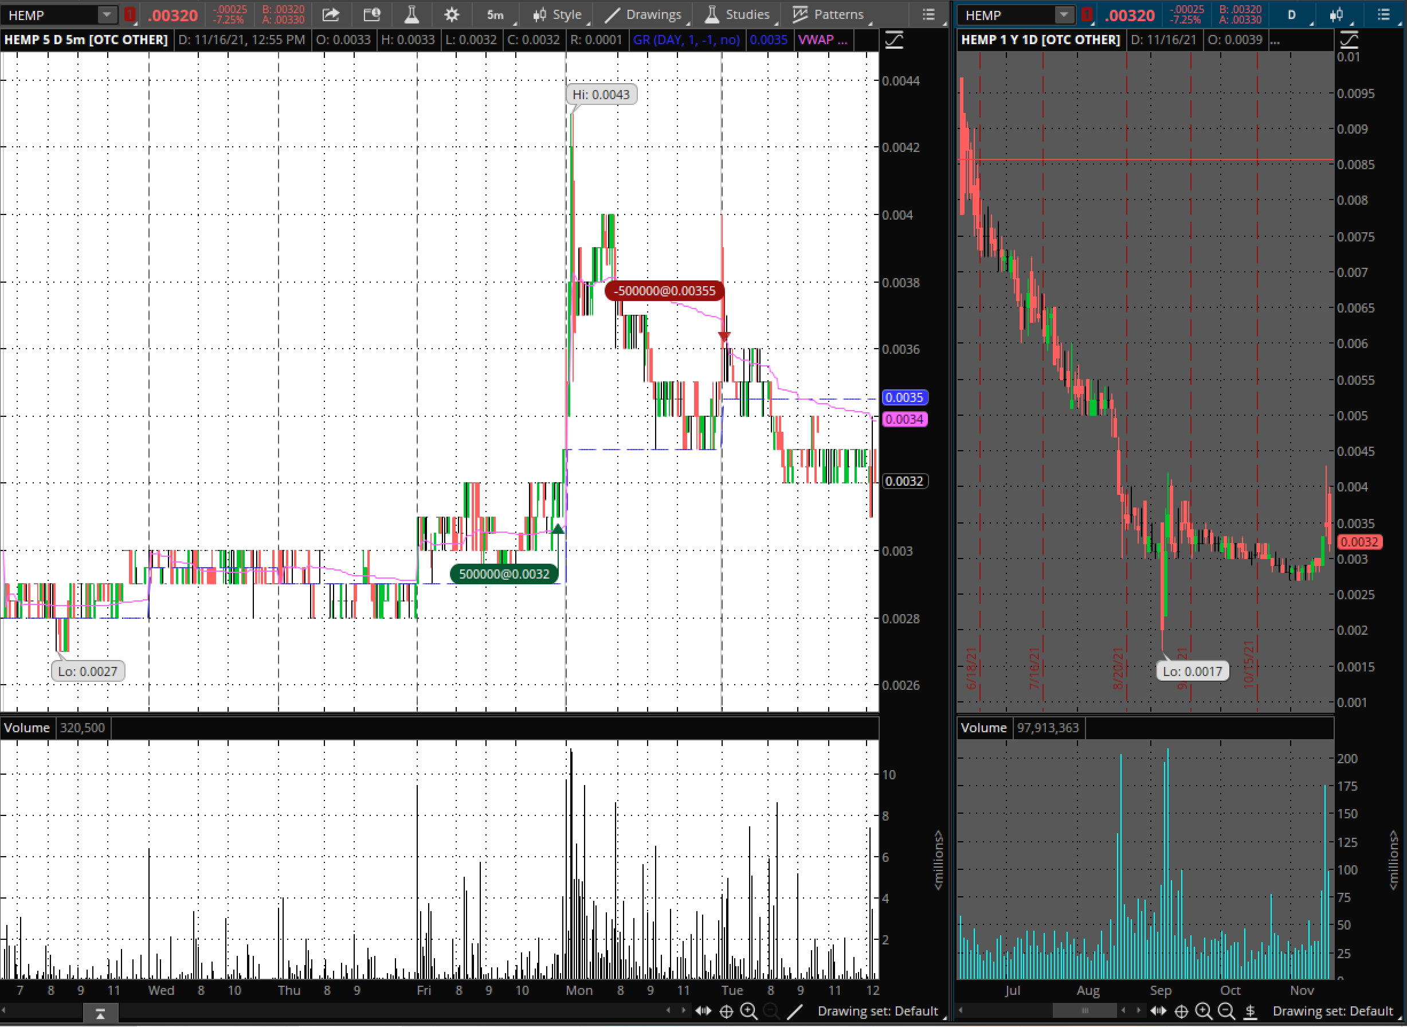Viewport: 1407px width, 1027px height.
Task: Click crosshair pan icon on left chart
Action: (726, 1012)
